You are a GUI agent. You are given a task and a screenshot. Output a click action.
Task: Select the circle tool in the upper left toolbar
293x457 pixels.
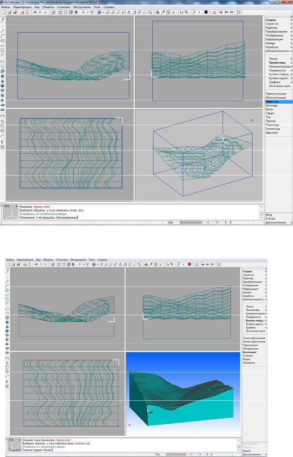pos(3,41)
